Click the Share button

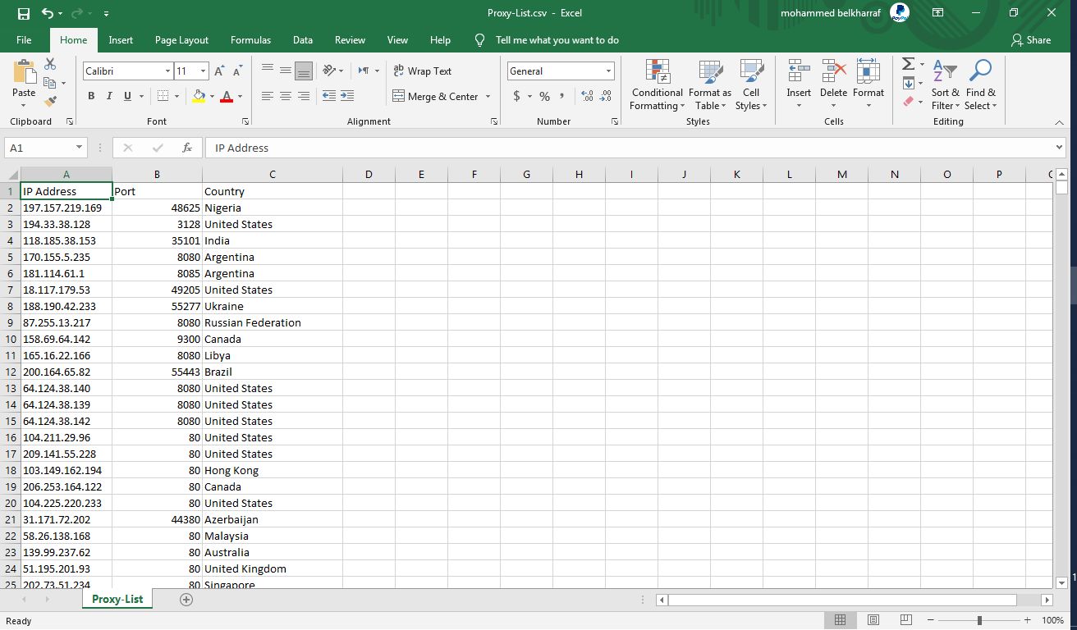point(1031,39)
